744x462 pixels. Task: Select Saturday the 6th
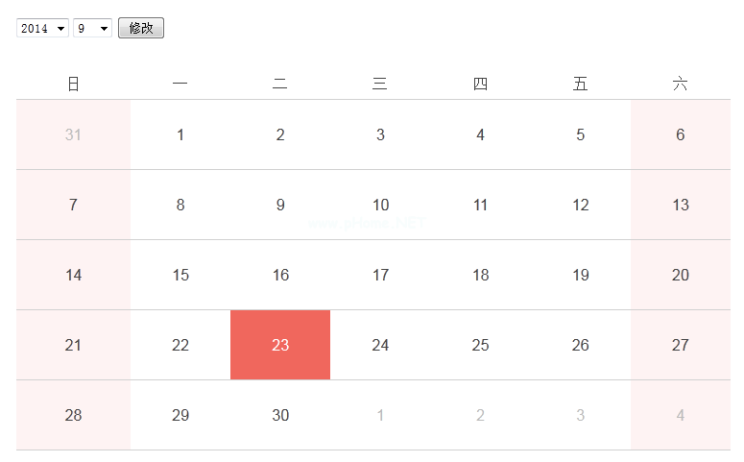(680, 134)
